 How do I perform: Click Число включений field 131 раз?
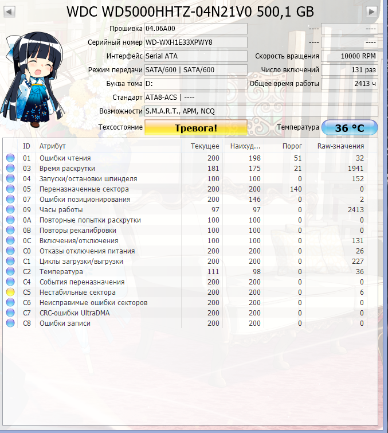(x=350, y=70)
